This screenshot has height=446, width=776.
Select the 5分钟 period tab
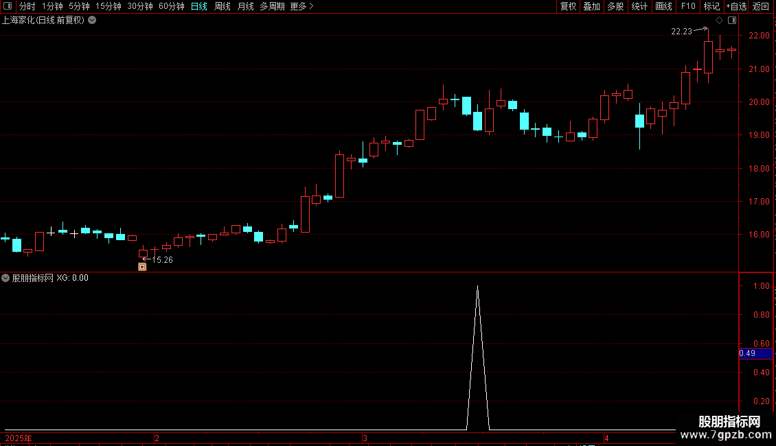79,6
